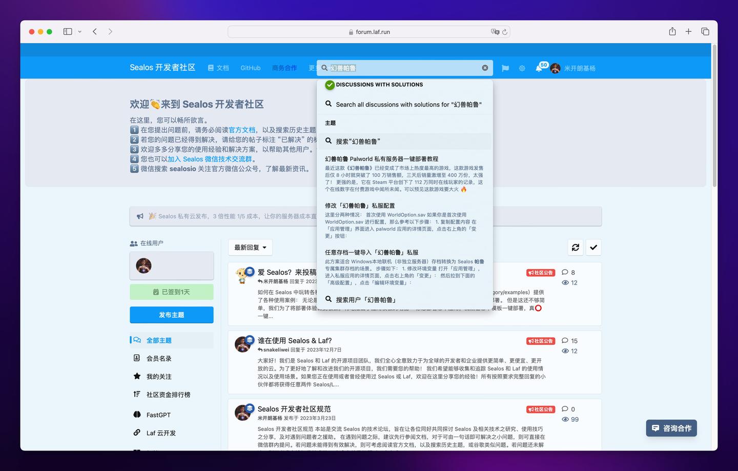The width and height of the screenshot is (738, 471).
Task: Open the settings gear in the navbar
Action: pyautogui.click(x=522, y=68)
